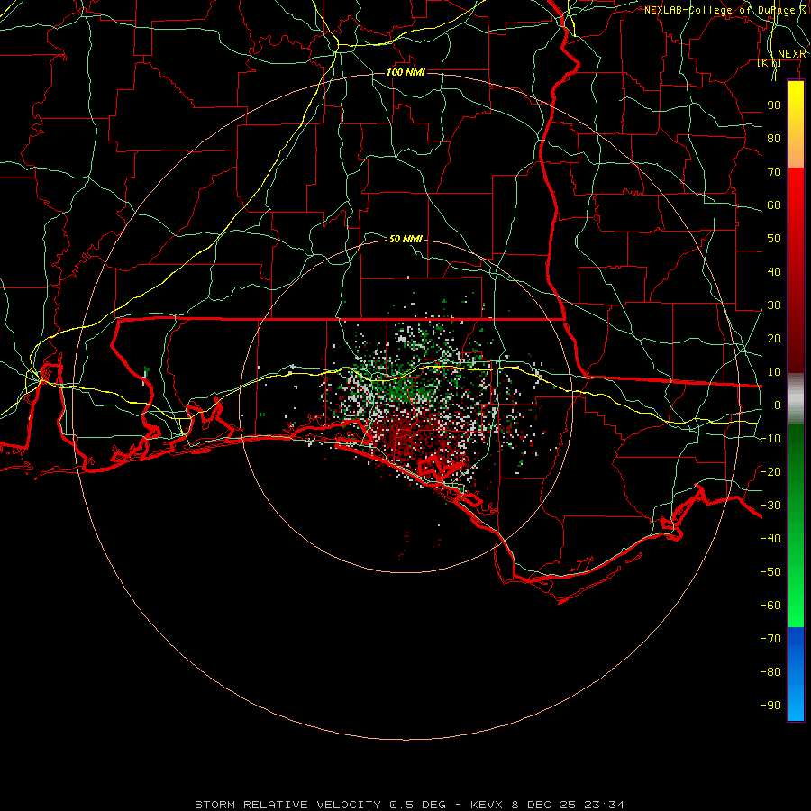Click "STORM RELATIVE VELOCITY" in bottom caption
The width and height of the screenshot is (811, 811).
[x=287, y=805]
